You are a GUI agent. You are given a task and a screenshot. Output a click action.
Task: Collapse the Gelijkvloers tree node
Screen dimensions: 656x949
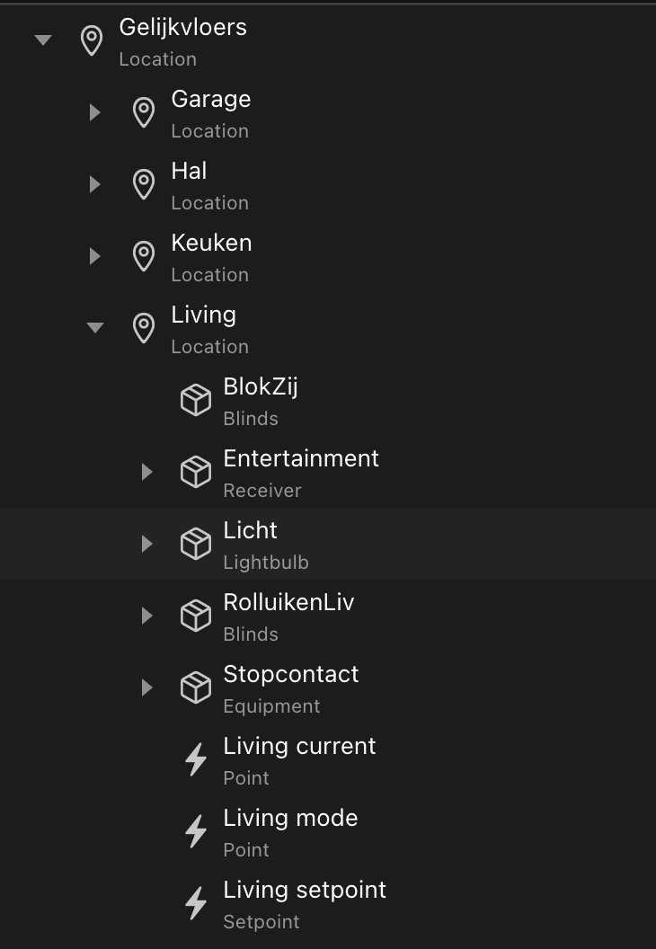pyautogui.click(x=43, y=40)
